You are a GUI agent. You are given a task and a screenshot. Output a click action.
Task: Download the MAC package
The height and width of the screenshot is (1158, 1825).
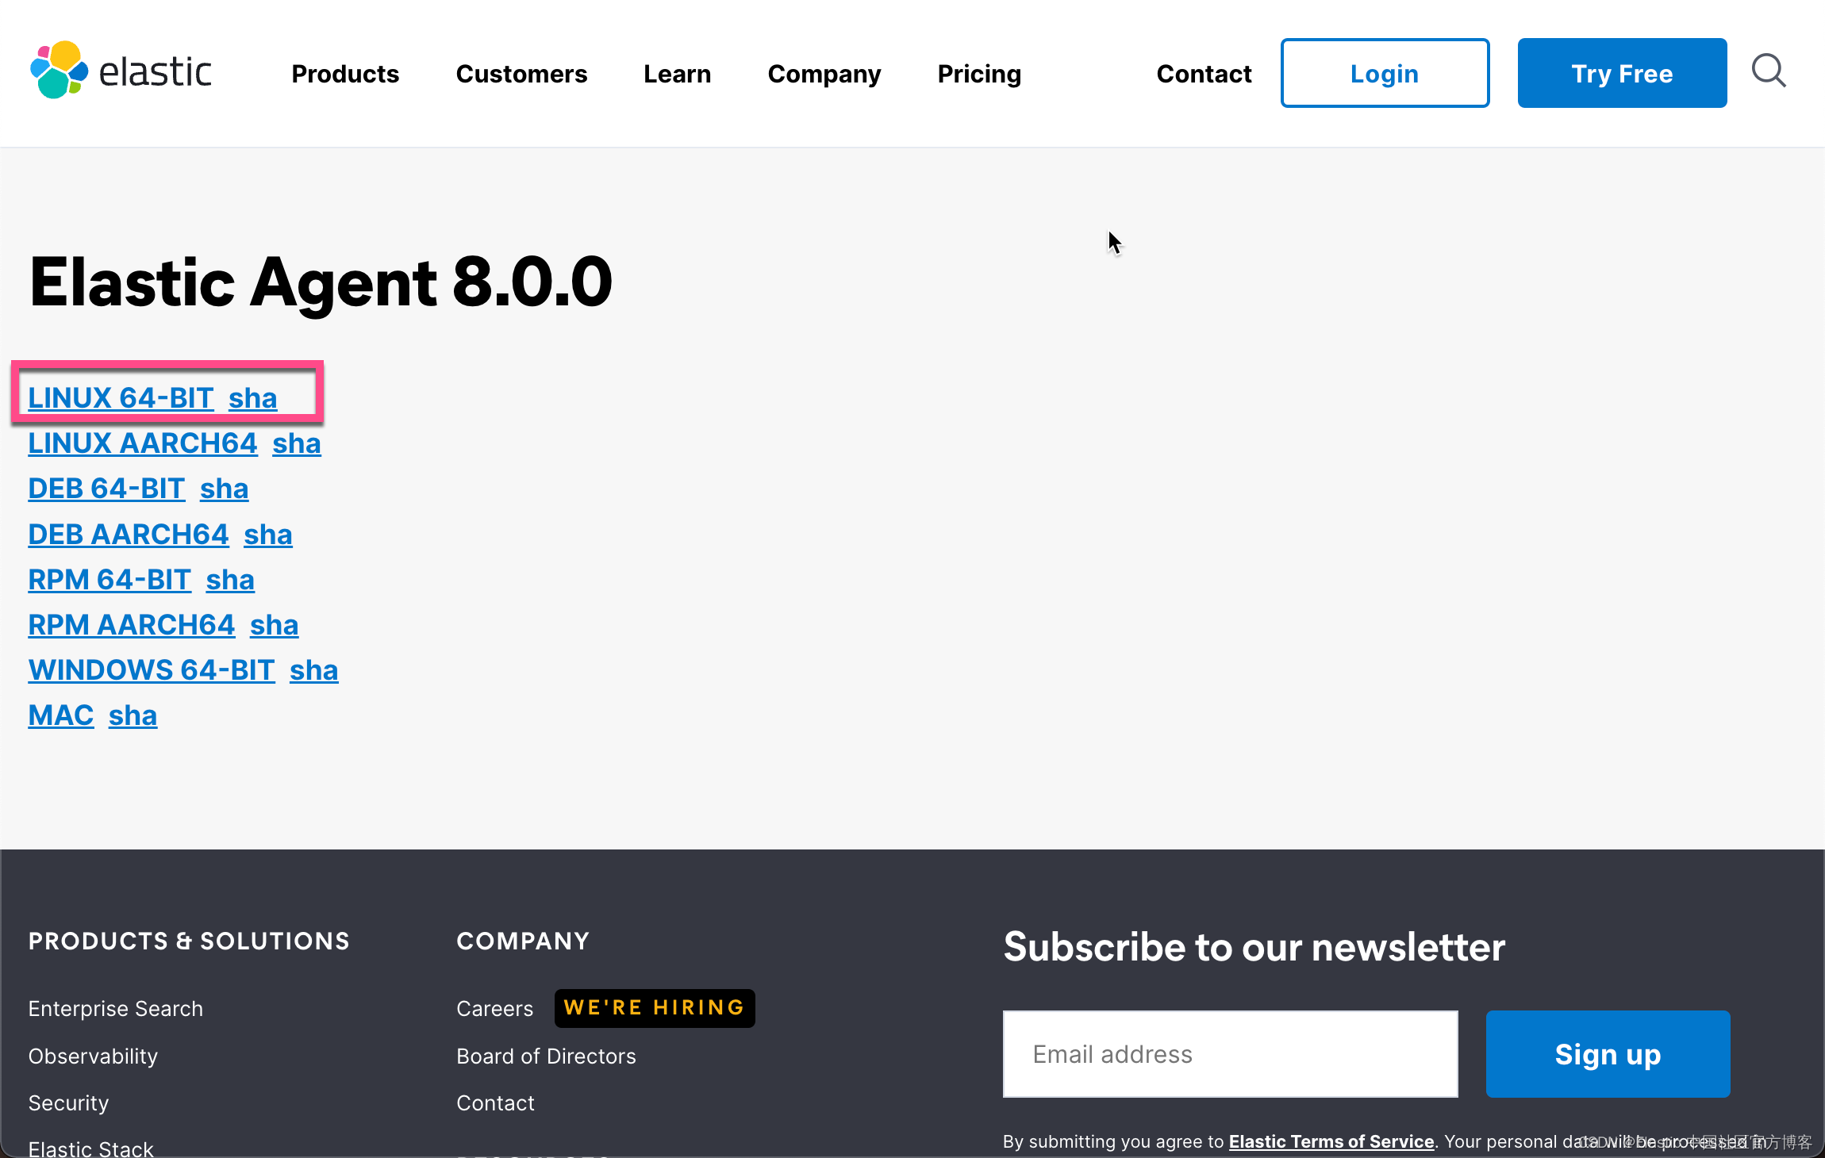pyautogui.click(x=60, y=715)
